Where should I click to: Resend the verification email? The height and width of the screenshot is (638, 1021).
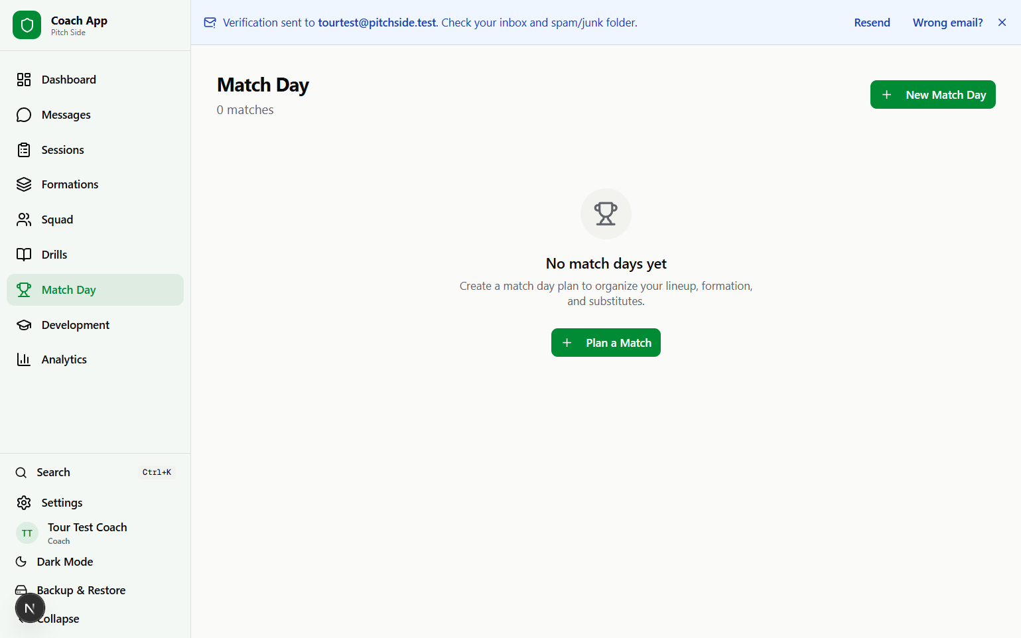[x=872, y=23]
